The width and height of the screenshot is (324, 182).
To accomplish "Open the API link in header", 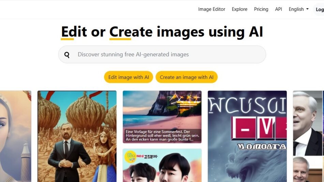I will point(278,9).
